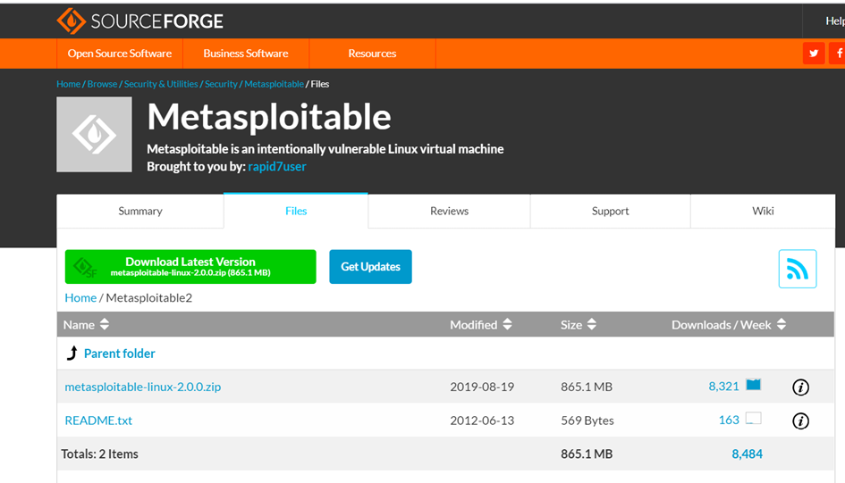Image resolution: width=845 pixels, height=483 pixels.
Task: Click the SOURCEFORGE wordmark text
Action: click(156, 21)
